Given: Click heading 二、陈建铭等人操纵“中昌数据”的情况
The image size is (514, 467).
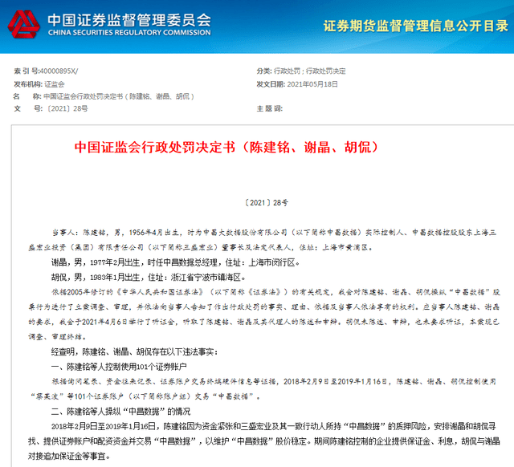Looking at the screenshot, I should [120, 412].
